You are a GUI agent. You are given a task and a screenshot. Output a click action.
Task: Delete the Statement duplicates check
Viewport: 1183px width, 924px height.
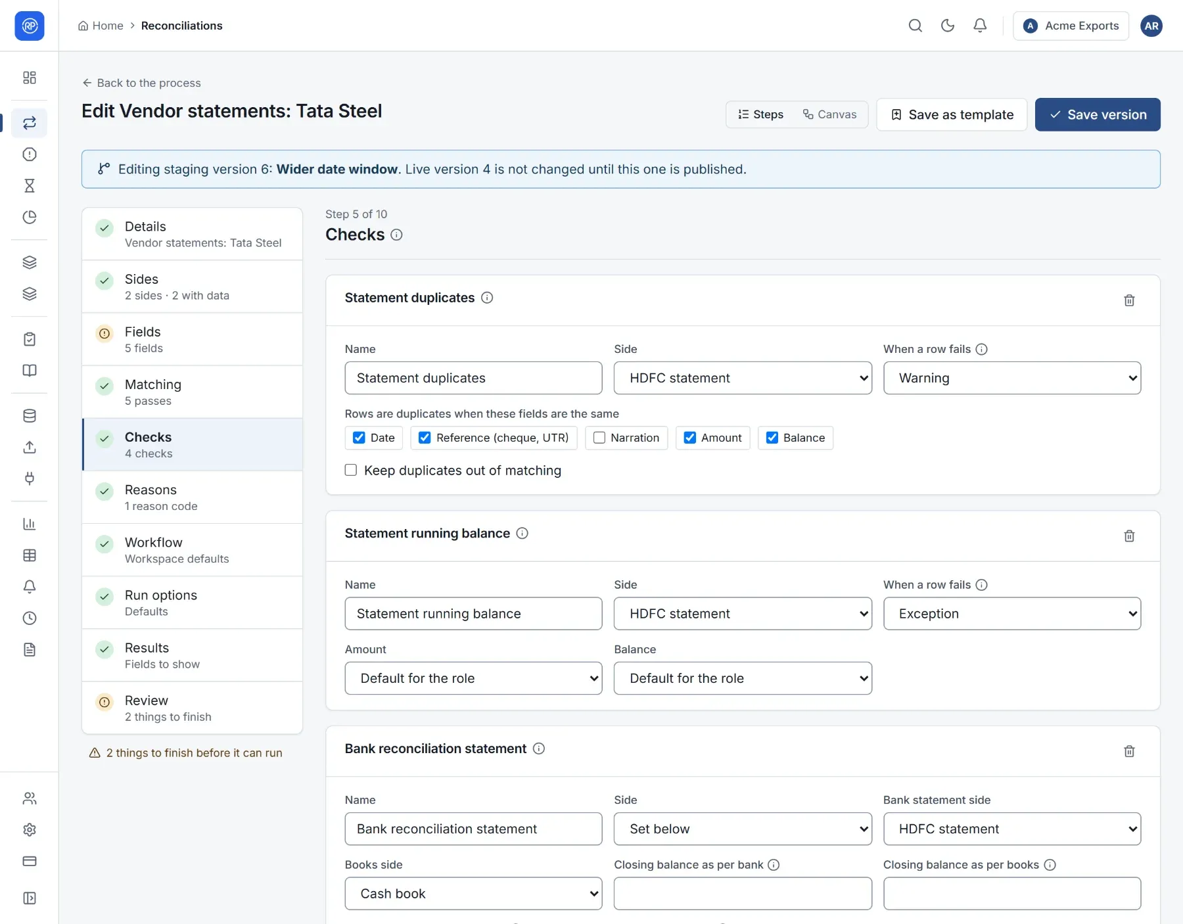tap(1129, 300)
